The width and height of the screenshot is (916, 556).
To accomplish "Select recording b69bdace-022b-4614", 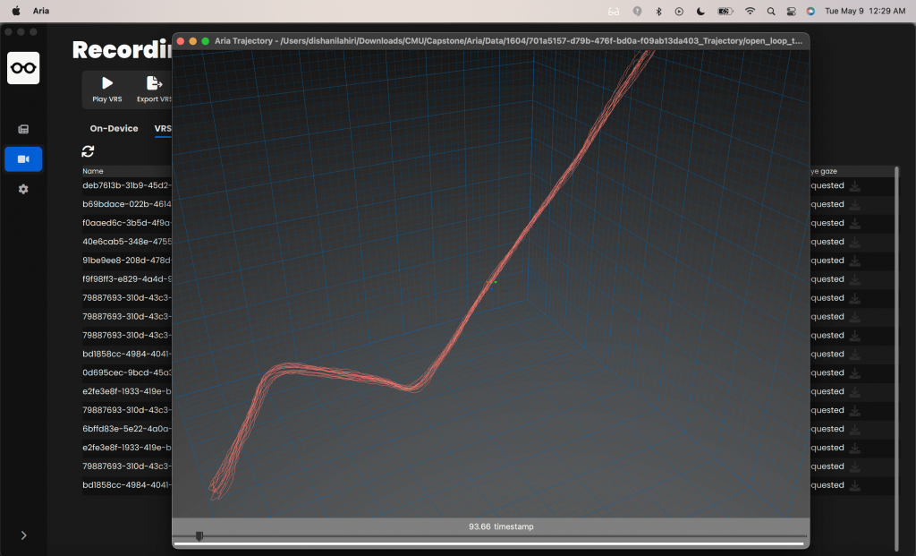I will coord(127,204).
